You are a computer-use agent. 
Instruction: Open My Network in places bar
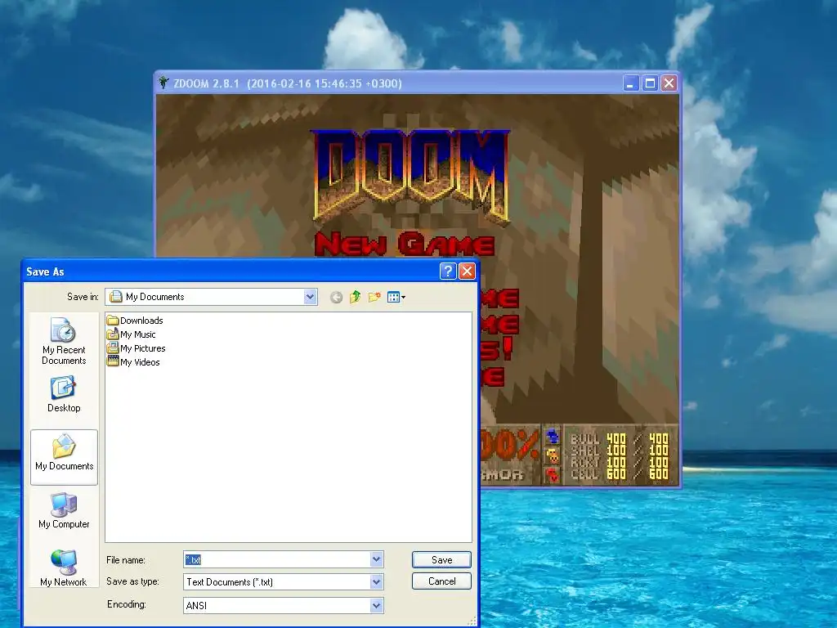click(x=64, y=568)
